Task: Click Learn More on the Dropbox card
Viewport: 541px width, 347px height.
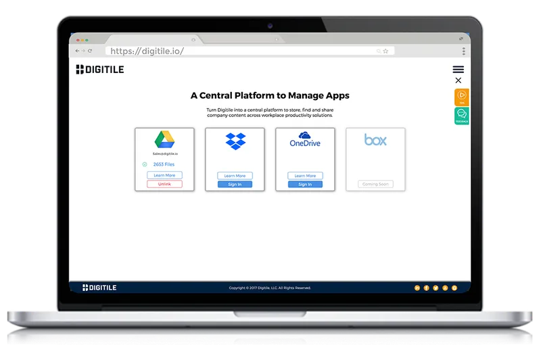Action: click(x=235, y=176)
